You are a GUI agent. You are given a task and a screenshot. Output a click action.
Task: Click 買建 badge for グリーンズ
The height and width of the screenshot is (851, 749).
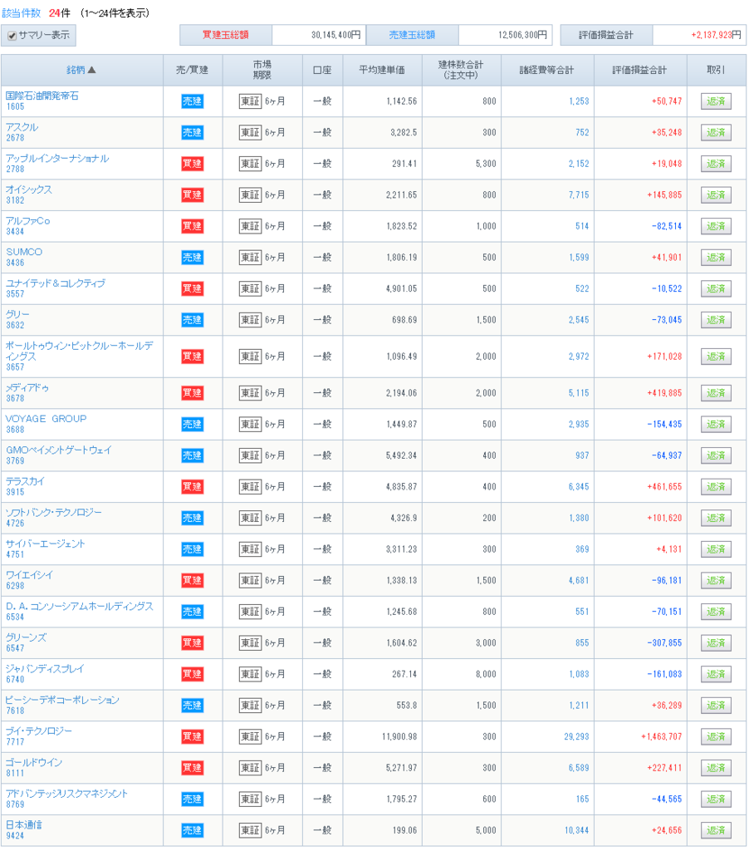[x=193, y=642]
